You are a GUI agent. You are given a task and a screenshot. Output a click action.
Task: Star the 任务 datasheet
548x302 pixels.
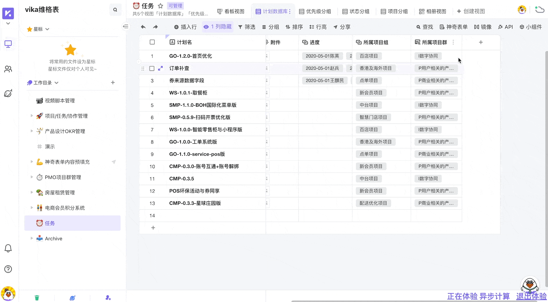[161, 6]
